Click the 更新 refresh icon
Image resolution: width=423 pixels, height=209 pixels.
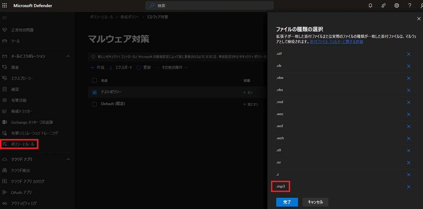(x=139, y=67)
